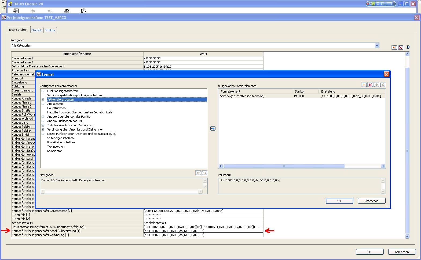
Task: Expand Andere Funktionen des BM node
Action: point(43,121)
